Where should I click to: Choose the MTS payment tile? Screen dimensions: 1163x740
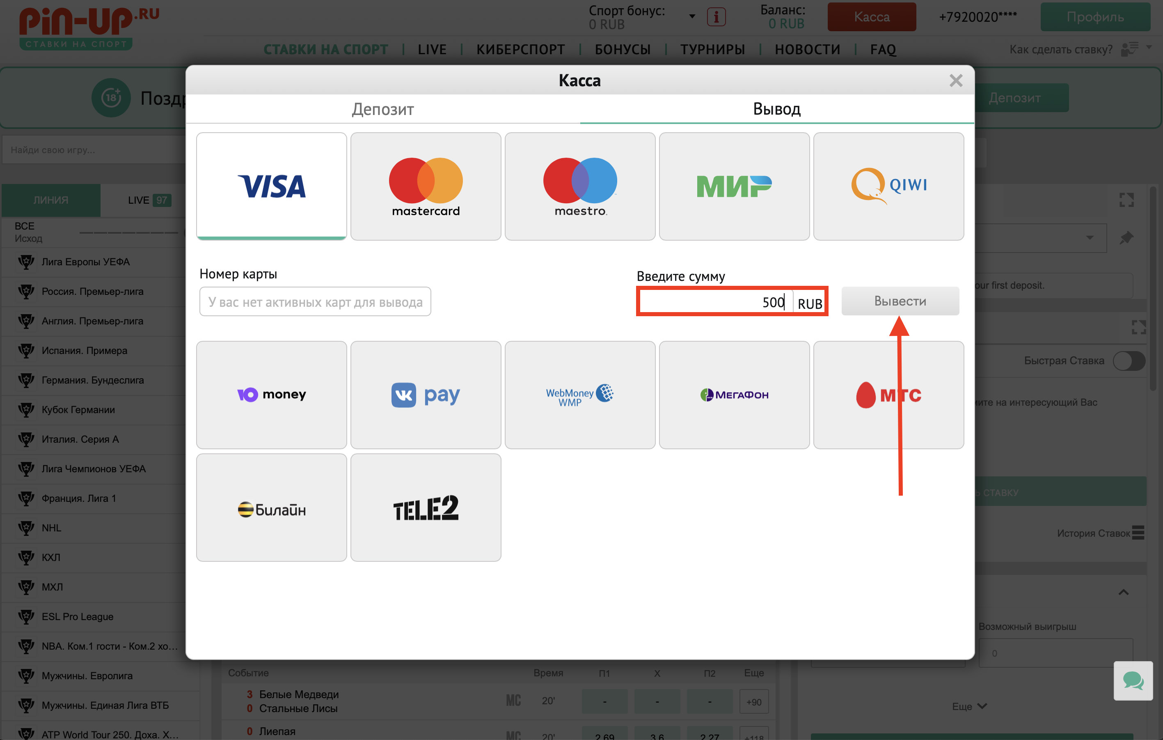pos(889,395)
